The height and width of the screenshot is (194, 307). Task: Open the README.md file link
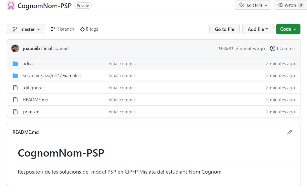[x=36, y=100]
